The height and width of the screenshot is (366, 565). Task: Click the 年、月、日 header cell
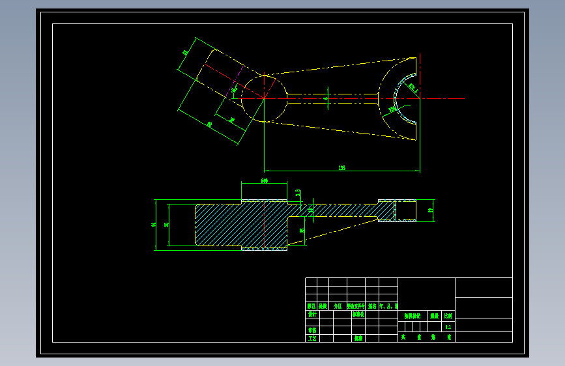coord(388,306)
